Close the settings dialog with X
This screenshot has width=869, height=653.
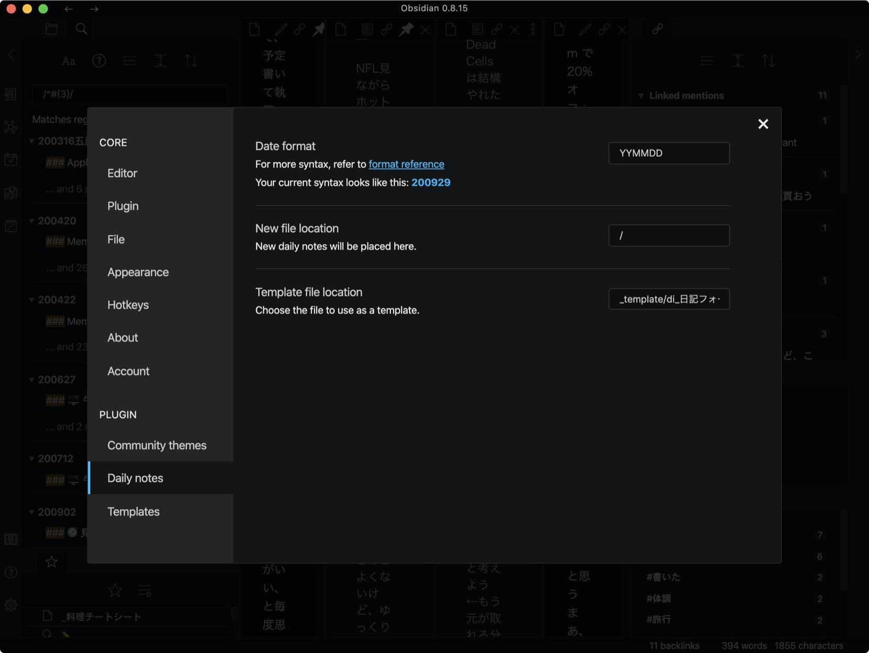(x=763, y=124)
